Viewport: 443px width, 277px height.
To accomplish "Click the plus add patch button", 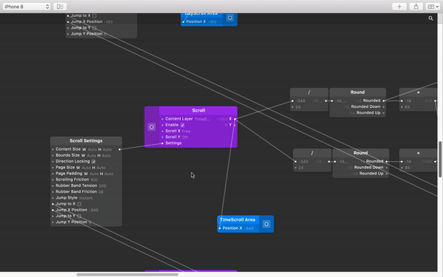I will click(x=399, y=7).
